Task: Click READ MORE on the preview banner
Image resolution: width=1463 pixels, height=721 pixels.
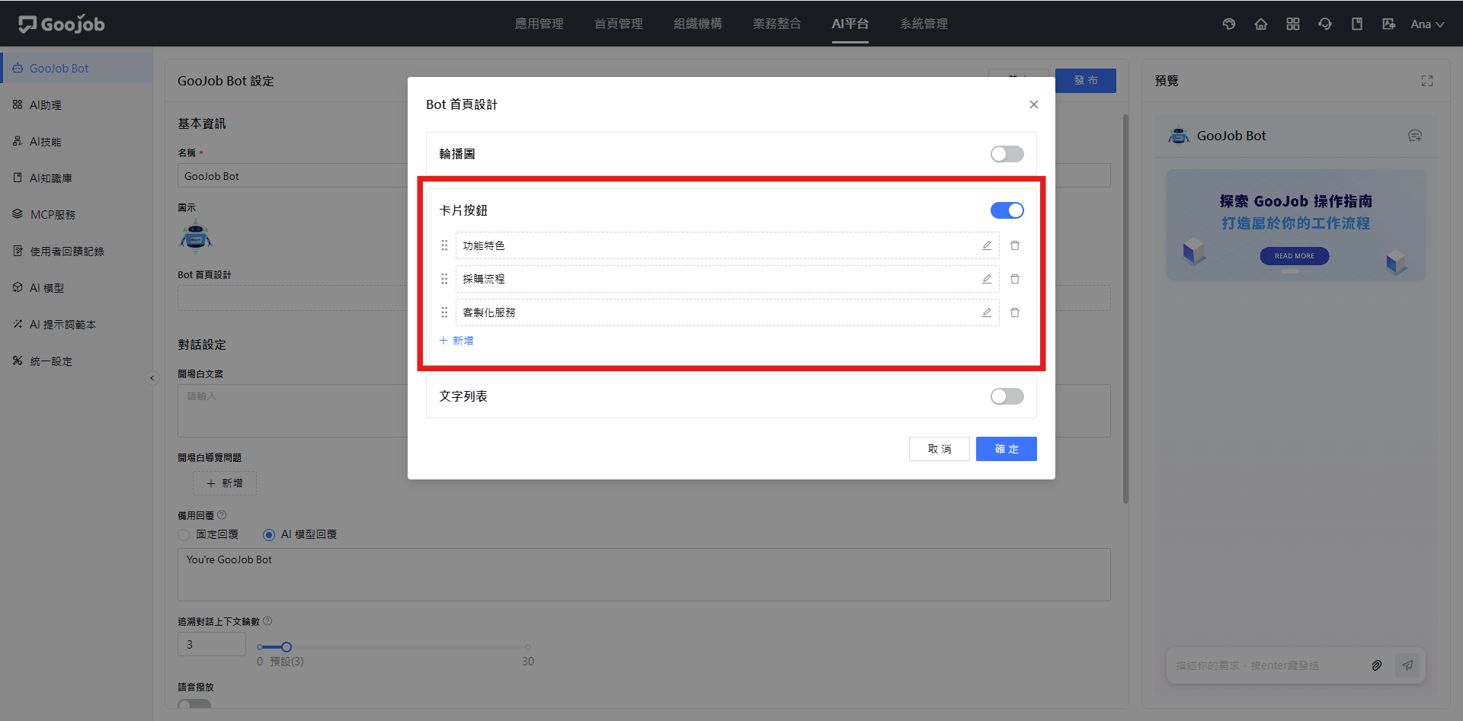Action: [x=1295, y=256]
